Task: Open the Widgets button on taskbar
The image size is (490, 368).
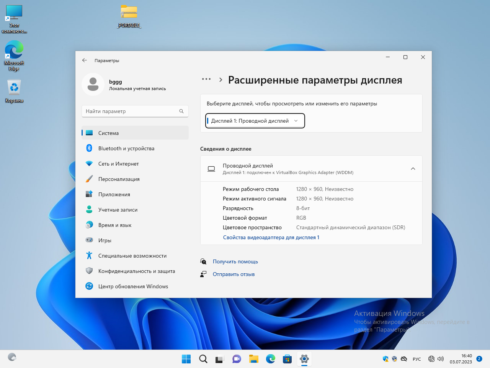Action: (12, 357)
